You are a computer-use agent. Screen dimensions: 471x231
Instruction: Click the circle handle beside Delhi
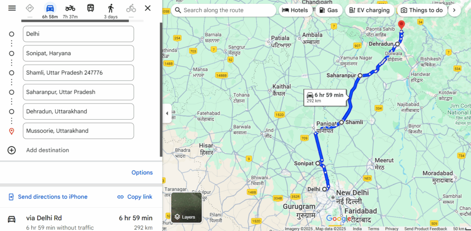11,34
